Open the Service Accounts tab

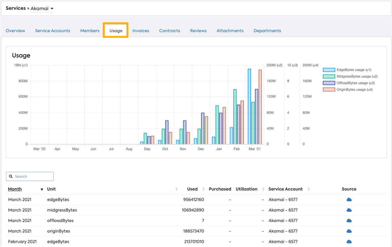[53, 31]
